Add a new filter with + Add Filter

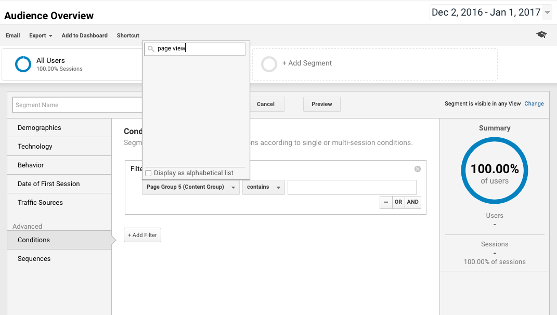tap(143, 235)
